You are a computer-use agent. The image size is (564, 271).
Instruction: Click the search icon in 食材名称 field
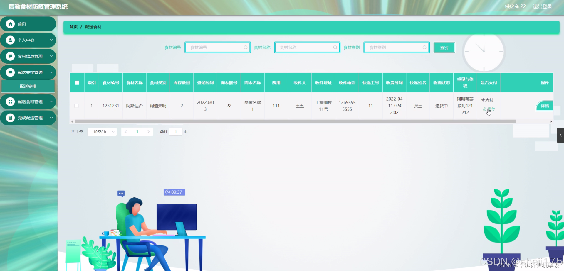coord(335,48)
